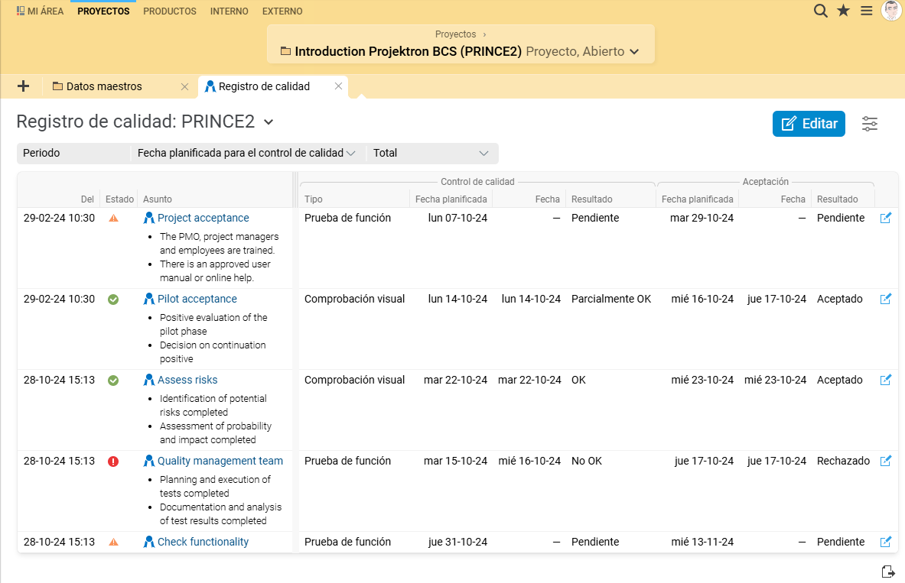Click the 'Aceptación' group header
905x583 pixels.
pos(765,182)
